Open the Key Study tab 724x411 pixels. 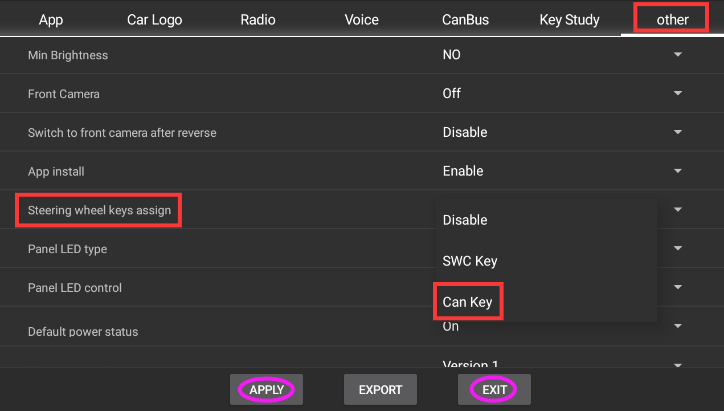(569, 20)
